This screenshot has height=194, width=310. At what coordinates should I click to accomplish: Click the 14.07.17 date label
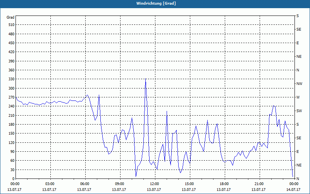pyautogui.click(x=293, y=190)
